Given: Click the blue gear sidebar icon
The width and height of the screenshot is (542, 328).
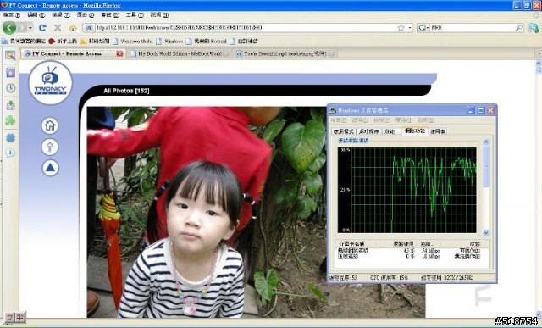Looking at the screenshot, I should [11, 137].
